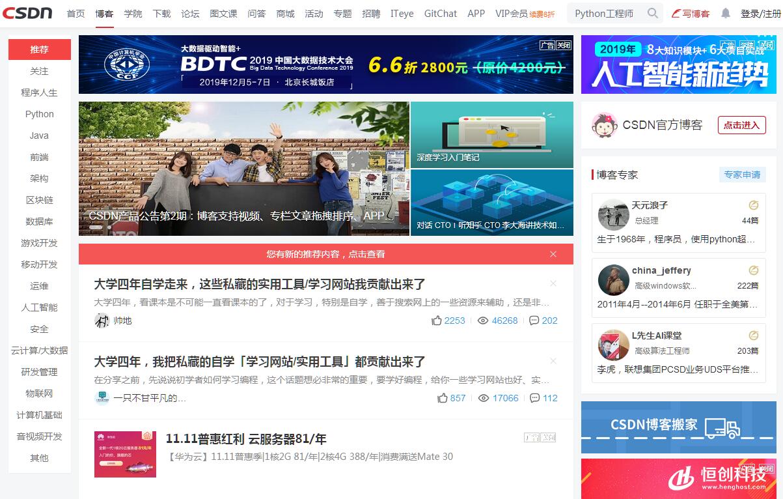This screenshot has width=783, height=499.
Task: Select 人工智能 in left category list
Action: (40, 307)
